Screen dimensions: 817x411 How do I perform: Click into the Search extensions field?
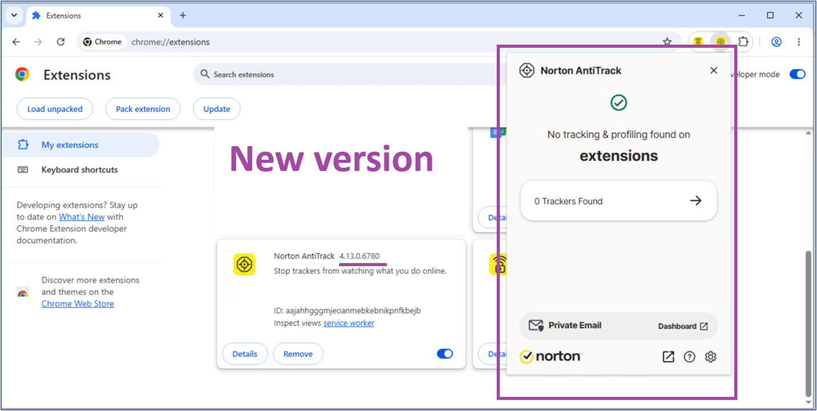coord(348,74)
